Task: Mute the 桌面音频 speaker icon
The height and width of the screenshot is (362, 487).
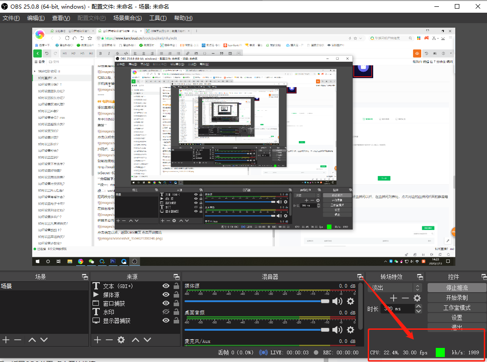Action: (337, 330)
